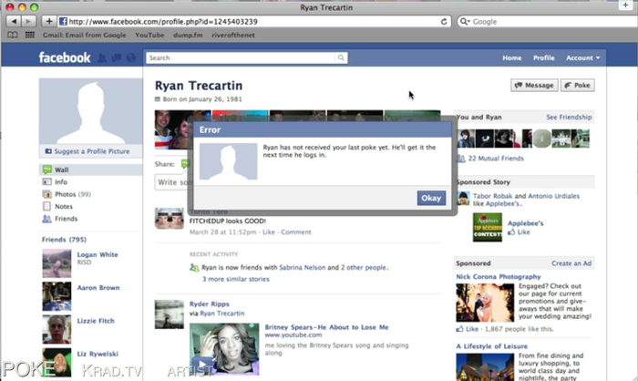This screenshot has height=381, width=638.
Task: Click the Antonio Urdiales link
Action: click(x=553, y=196)
